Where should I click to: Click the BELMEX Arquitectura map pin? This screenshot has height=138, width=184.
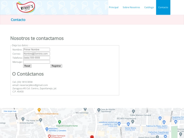coord(133,122)
